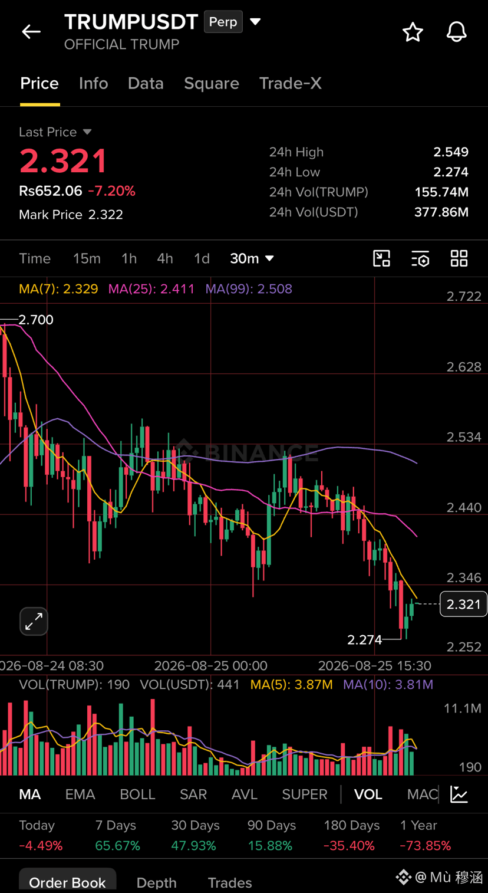
Task: Select the 15m chart interval
Action: [x=87, y=258]
